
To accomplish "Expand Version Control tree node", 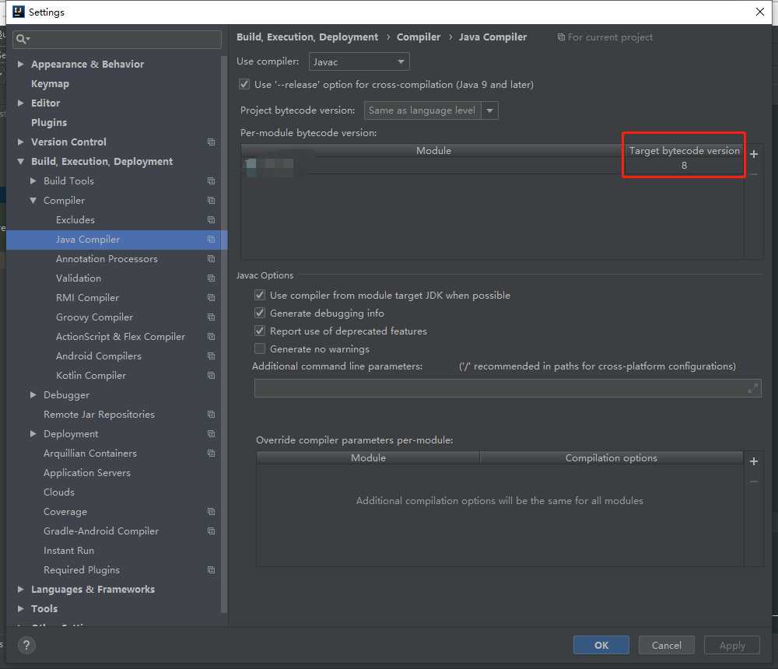I will point(20,142).
